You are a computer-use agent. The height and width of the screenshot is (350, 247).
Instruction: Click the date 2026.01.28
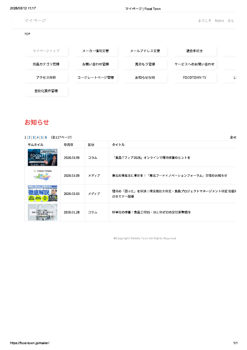72,212
